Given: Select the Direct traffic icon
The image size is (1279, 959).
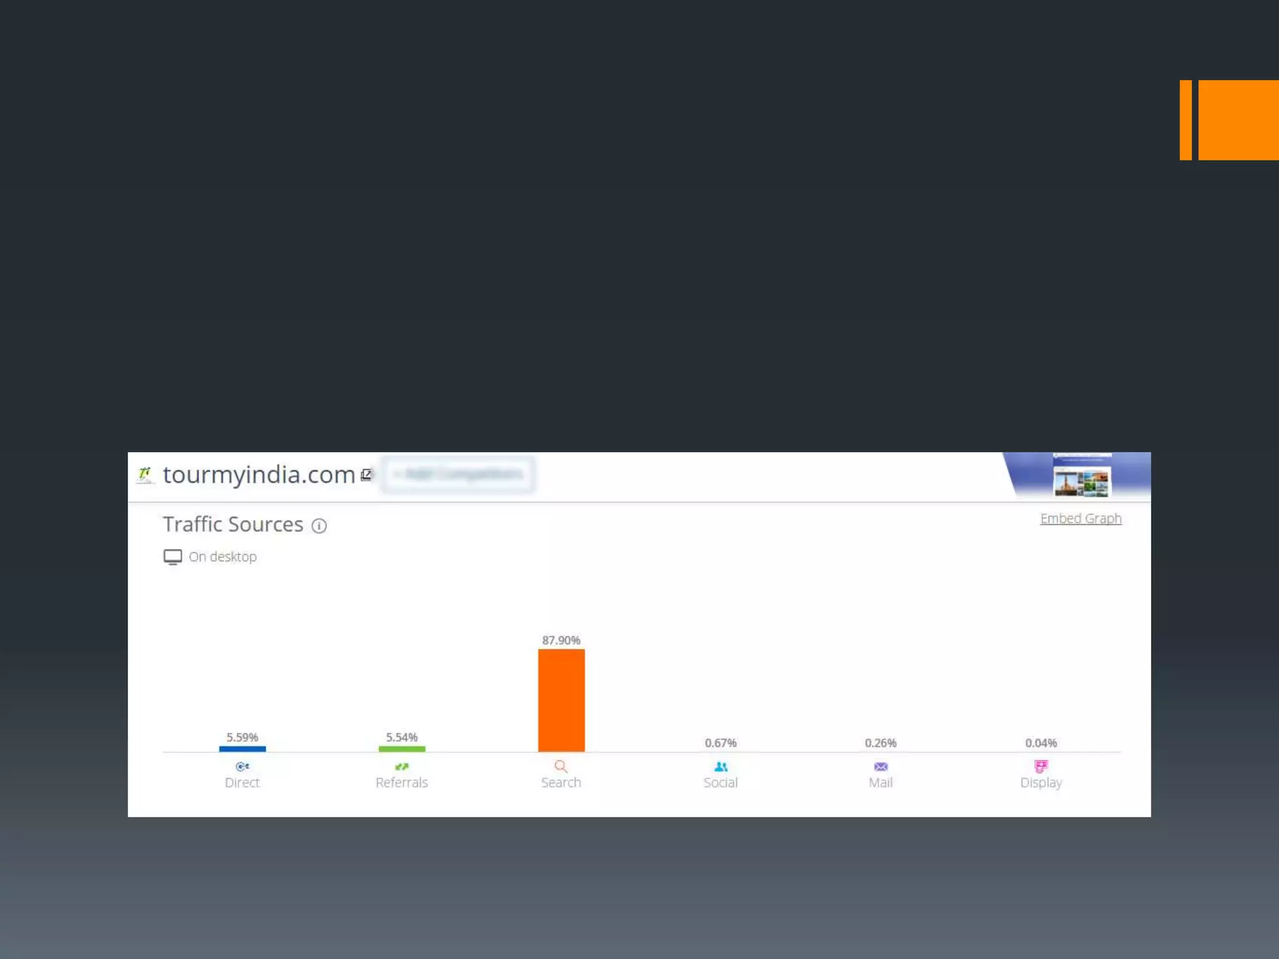Looking at the screenshot, I should tap(242, 766).
